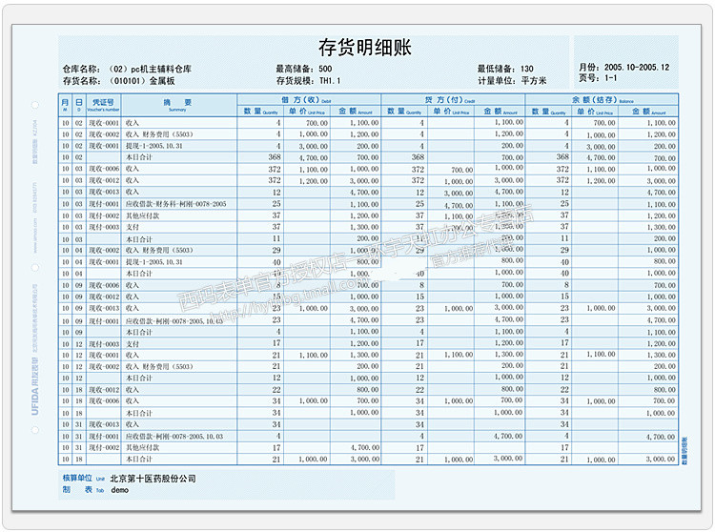Click vertical 数量明细账 label at right edge
Screen dimensions: 715x532
point(684,451)
